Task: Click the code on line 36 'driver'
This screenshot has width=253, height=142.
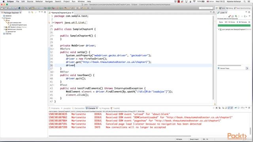Action: [x=70, y=65]
